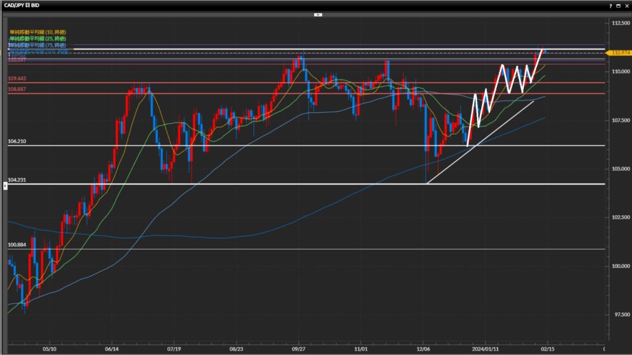This screenshot has width=632, height=355.
Task: Click the 09/27 date on time axis
Action: 299,348
